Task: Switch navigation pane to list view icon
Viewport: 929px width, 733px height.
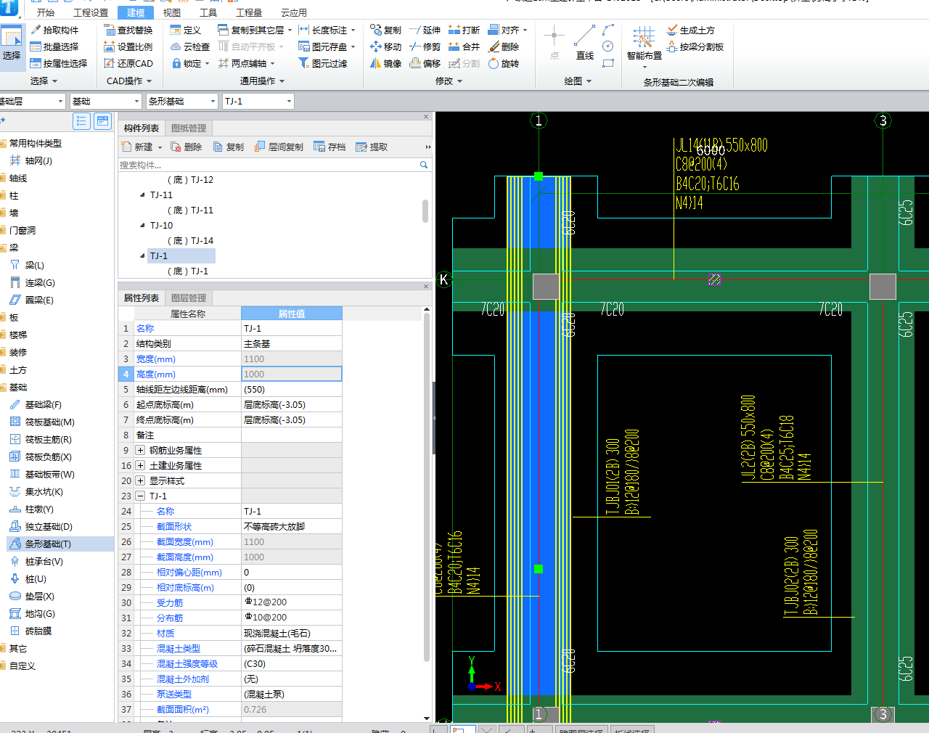Action: 81,121
